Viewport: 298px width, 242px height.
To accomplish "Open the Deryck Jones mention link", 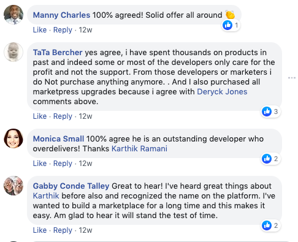I will point(222,92).
